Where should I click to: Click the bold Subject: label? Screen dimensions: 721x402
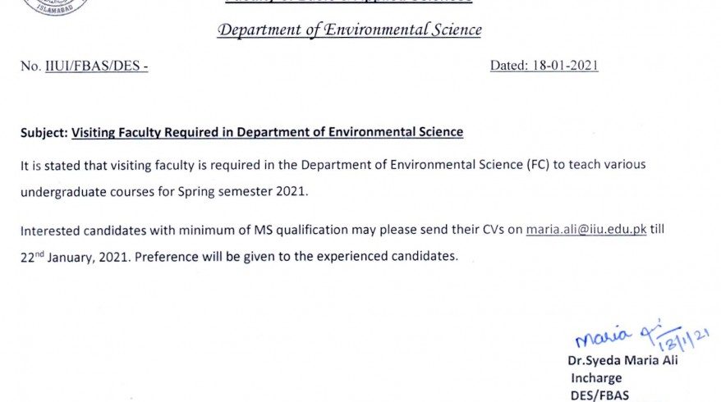[44, 133]
